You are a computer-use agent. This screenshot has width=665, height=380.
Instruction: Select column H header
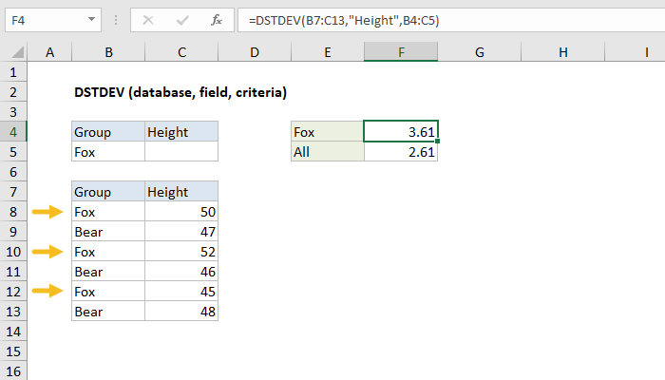562,52
